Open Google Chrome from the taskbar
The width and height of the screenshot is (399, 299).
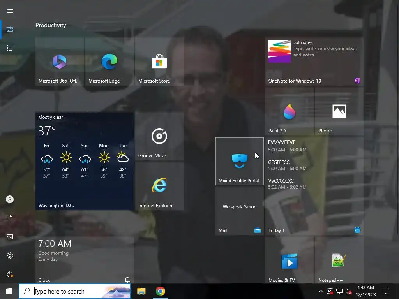click(160, 291)
